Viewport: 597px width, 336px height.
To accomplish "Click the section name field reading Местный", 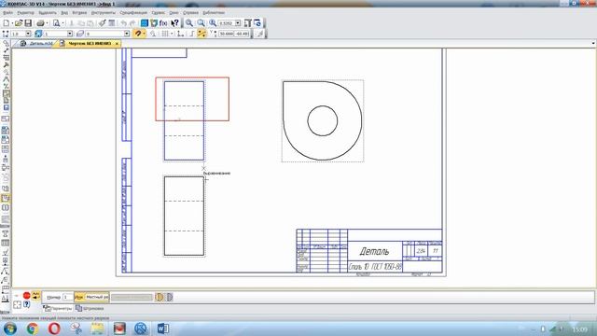I will click(97, 297).
